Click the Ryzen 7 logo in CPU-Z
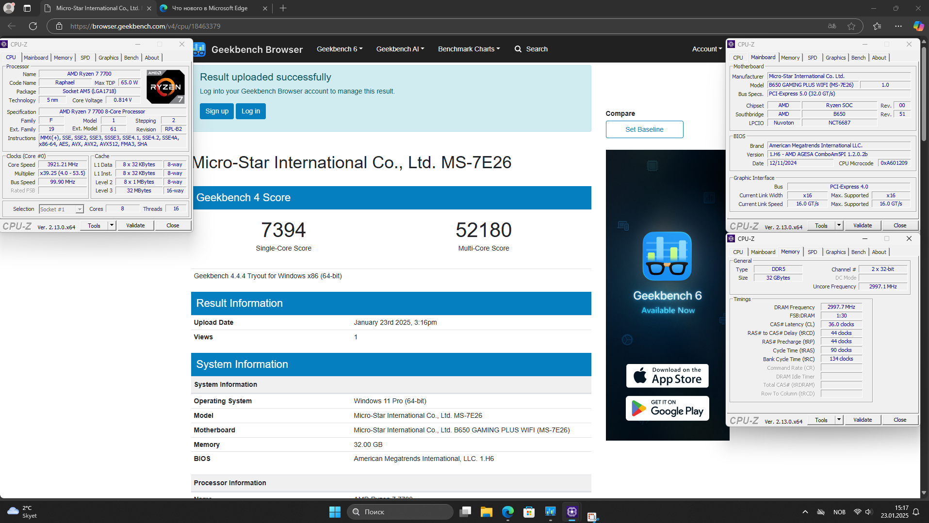The height and width of the screenshot is (523, 929). tap(165, 87)
